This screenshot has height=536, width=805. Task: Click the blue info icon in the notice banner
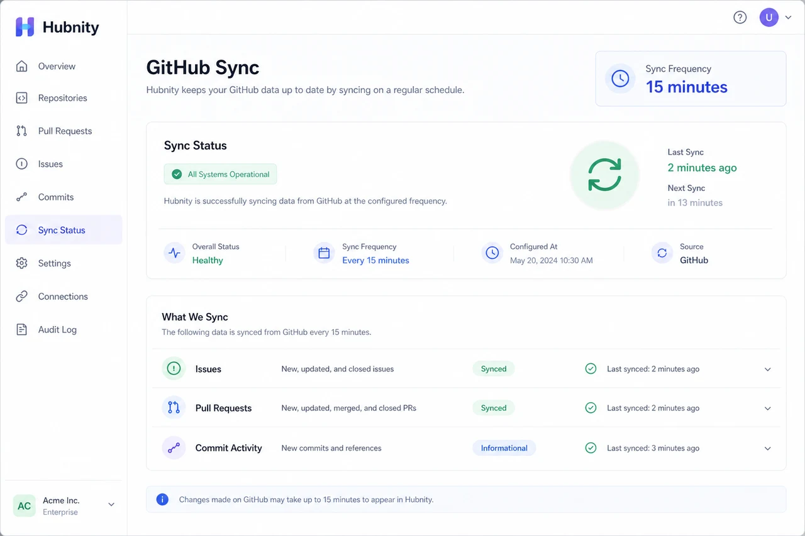click(x=162, y=500)
